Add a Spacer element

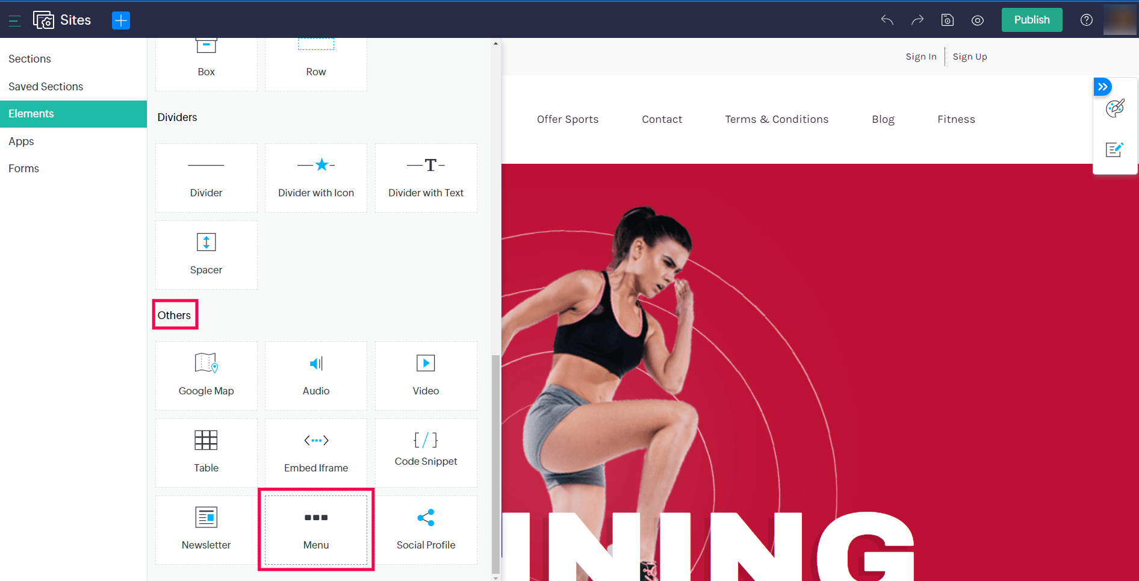pos(206,255)
